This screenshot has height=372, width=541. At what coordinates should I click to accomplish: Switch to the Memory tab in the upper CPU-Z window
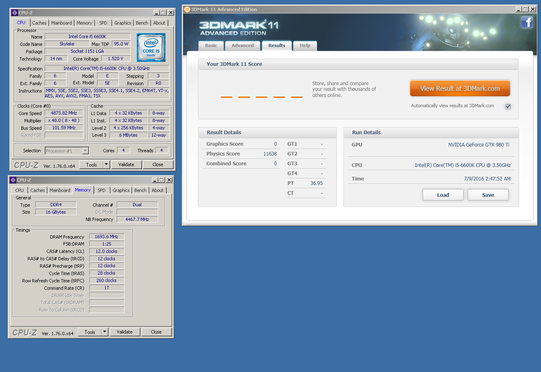(84, 23)
